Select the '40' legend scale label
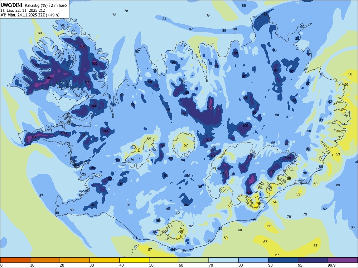The image size is (358, 268). click(x=122, y=265)
